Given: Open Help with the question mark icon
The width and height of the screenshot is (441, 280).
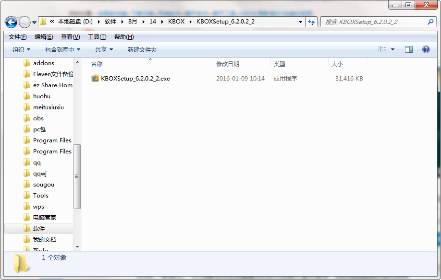Looking at the screenshot, I should point(426,49).
